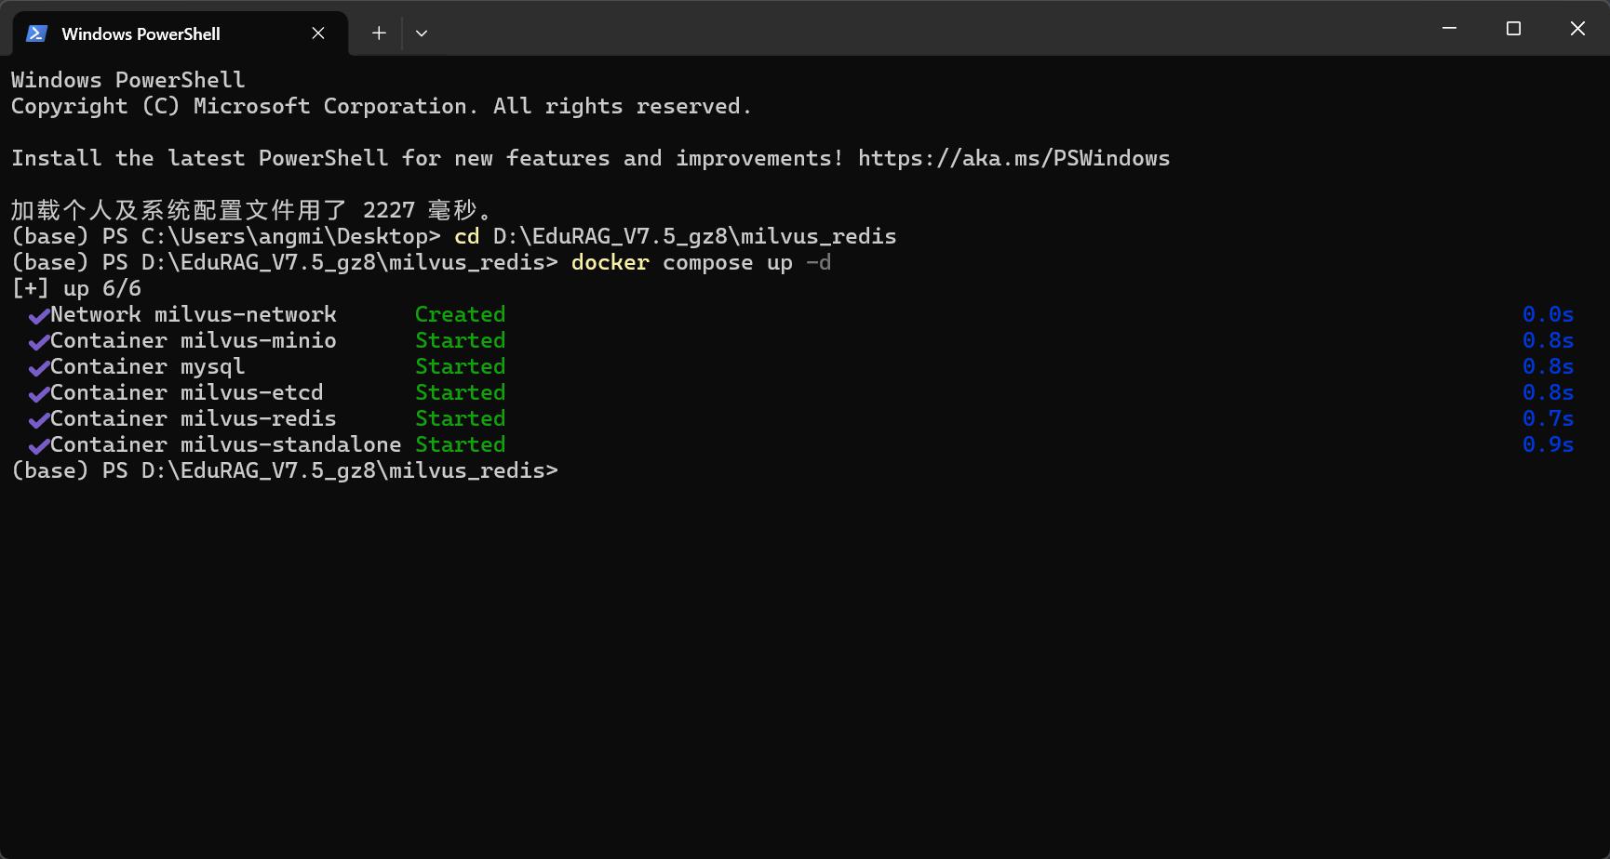Image resolution: width=1610 pixels, height=859 pixels.
Task: Click the 'cd D:\EduRAG_V7.5_gz8\milvus_redis' command
Action: pyautogui.click(x=676, y=236)
